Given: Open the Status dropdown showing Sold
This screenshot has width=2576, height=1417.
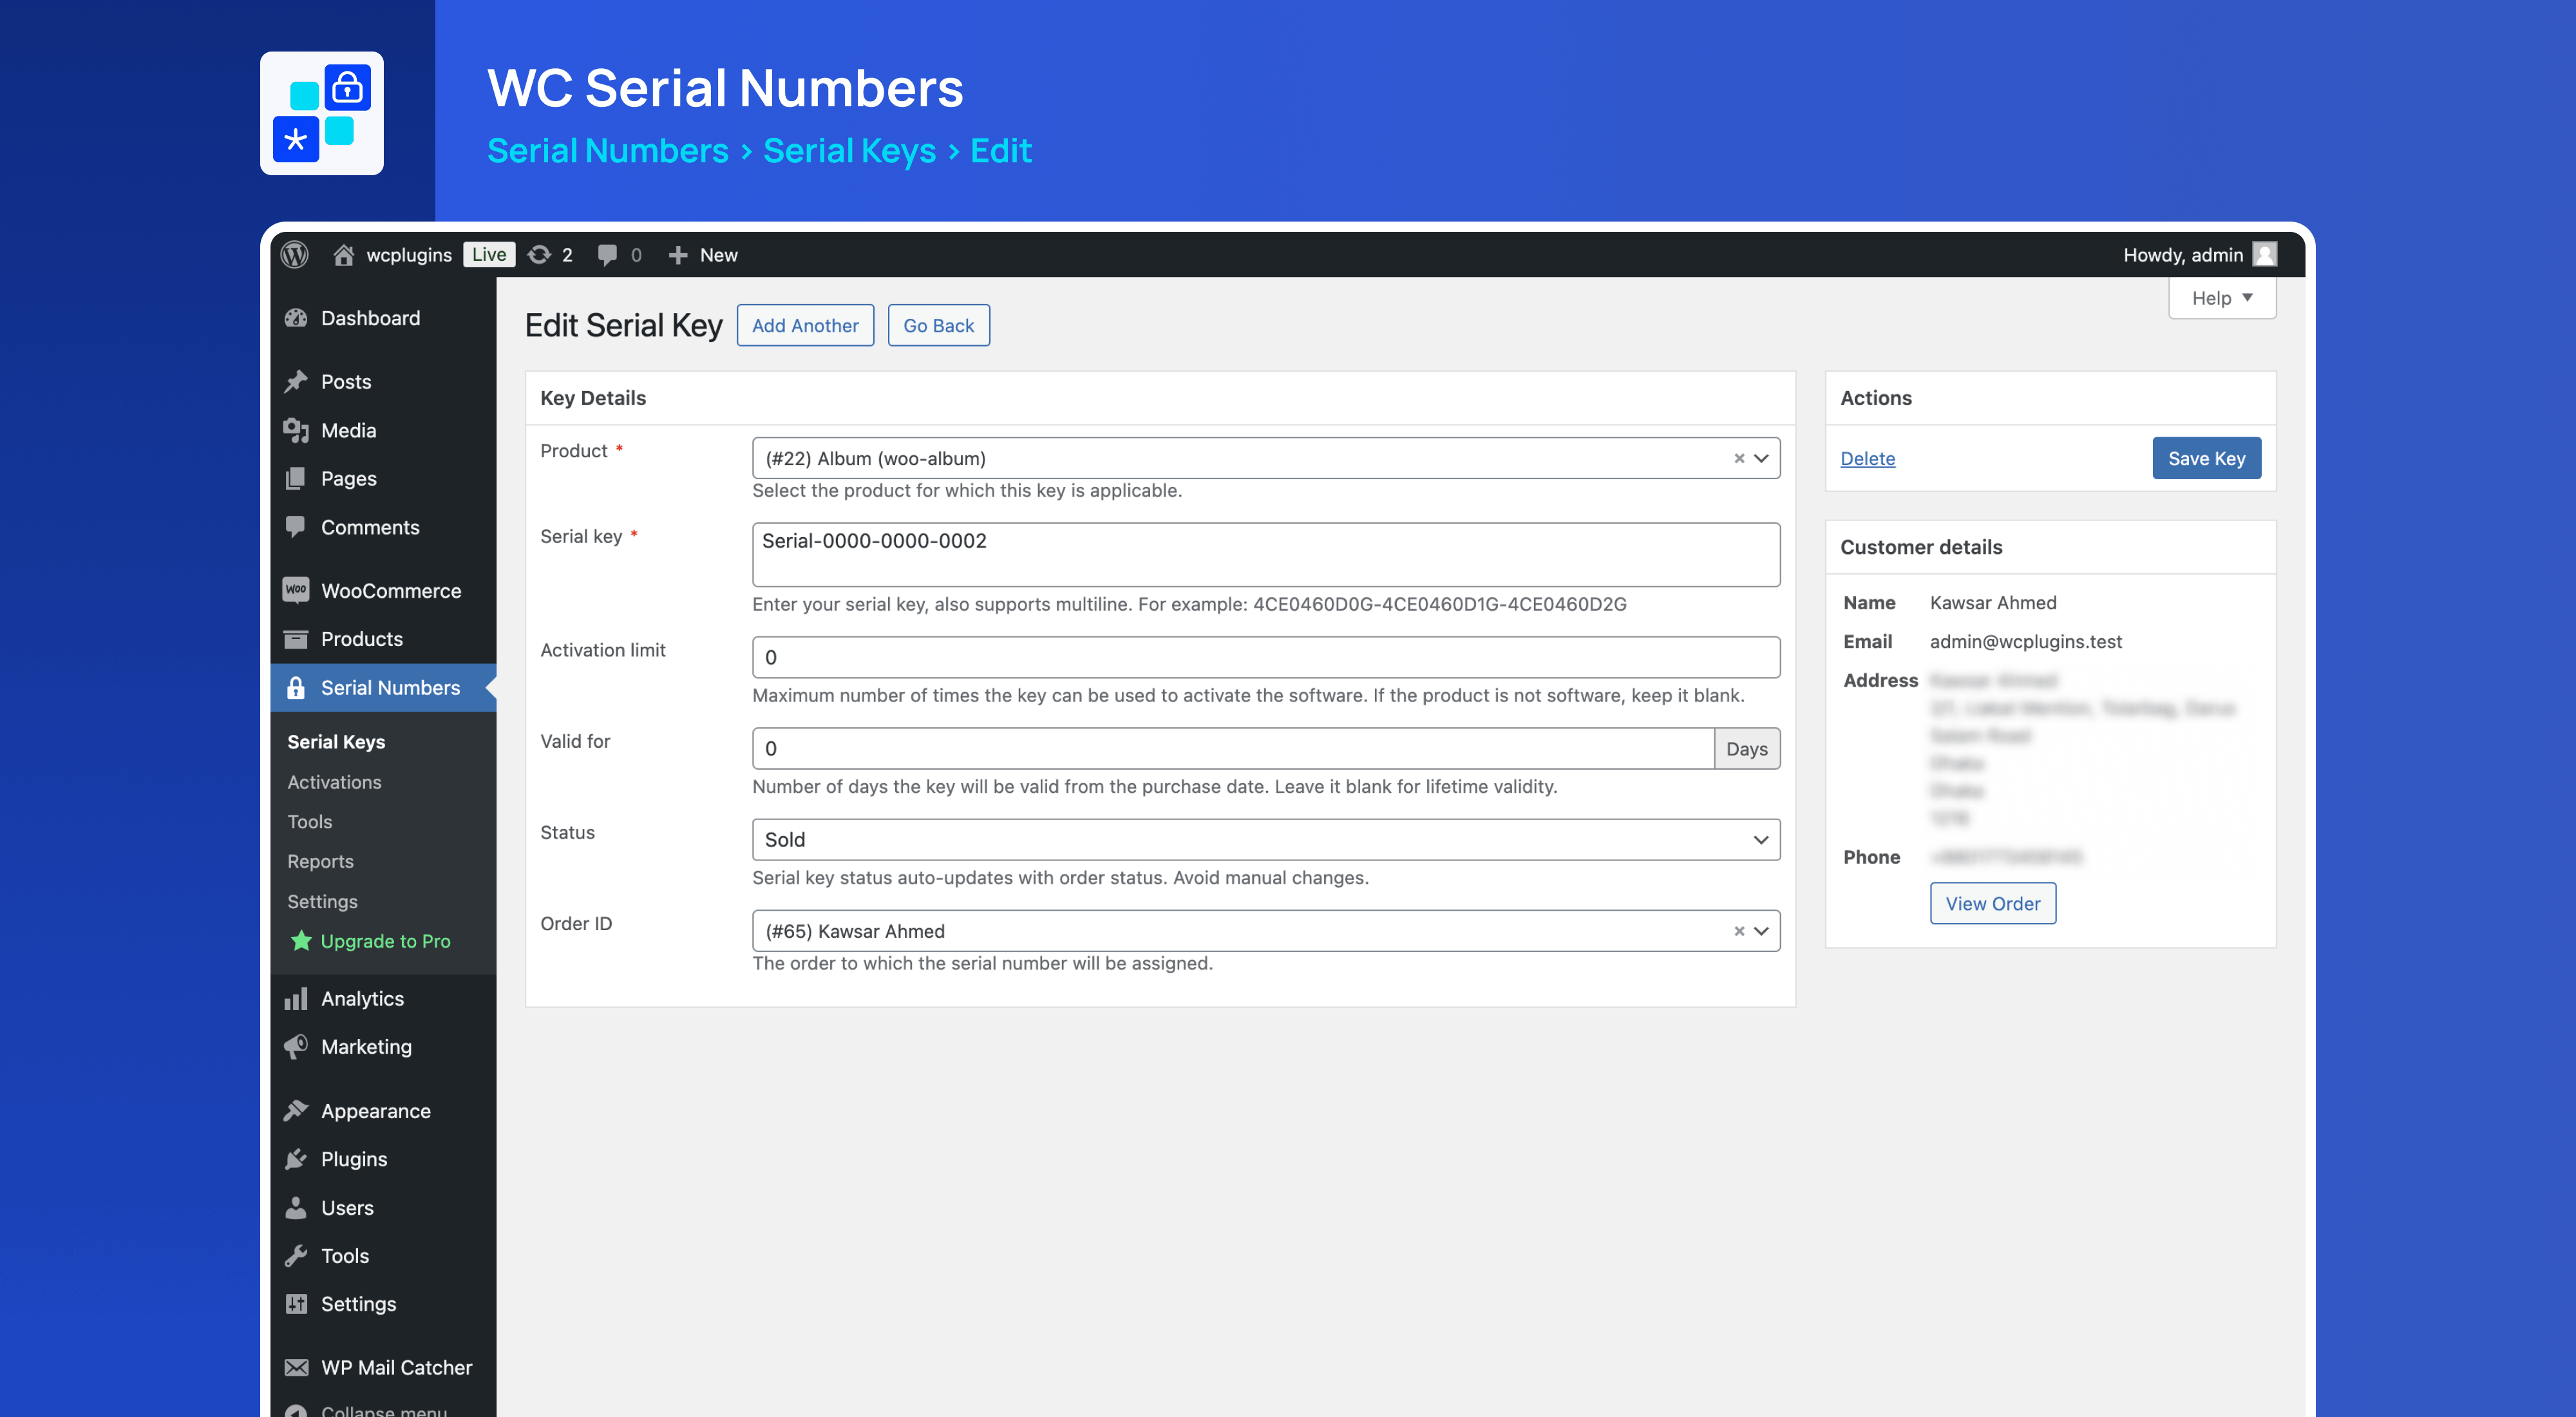Looking at the screenshot, I should coord(1265,839).
